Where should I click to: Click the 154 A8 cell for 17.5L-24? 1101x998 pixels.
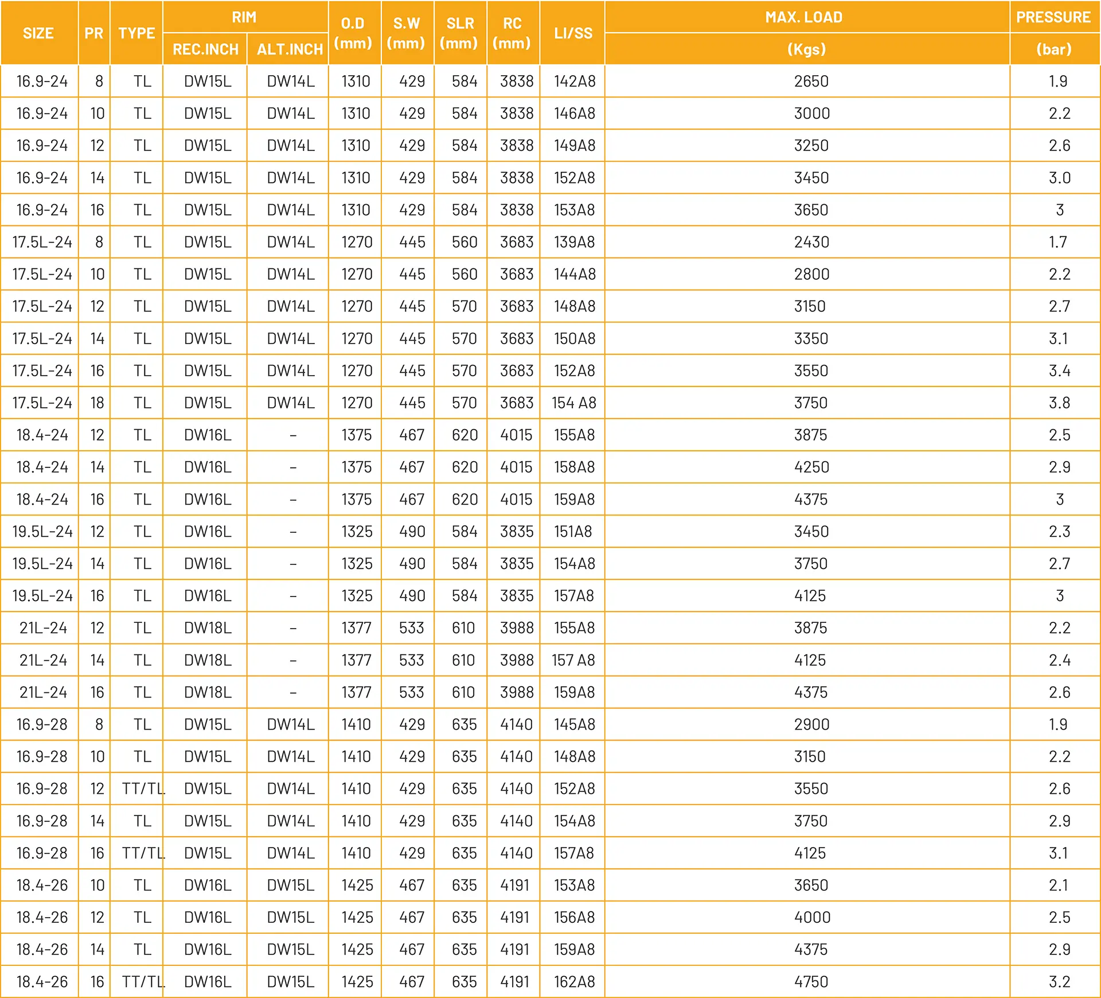click(574, 403)
